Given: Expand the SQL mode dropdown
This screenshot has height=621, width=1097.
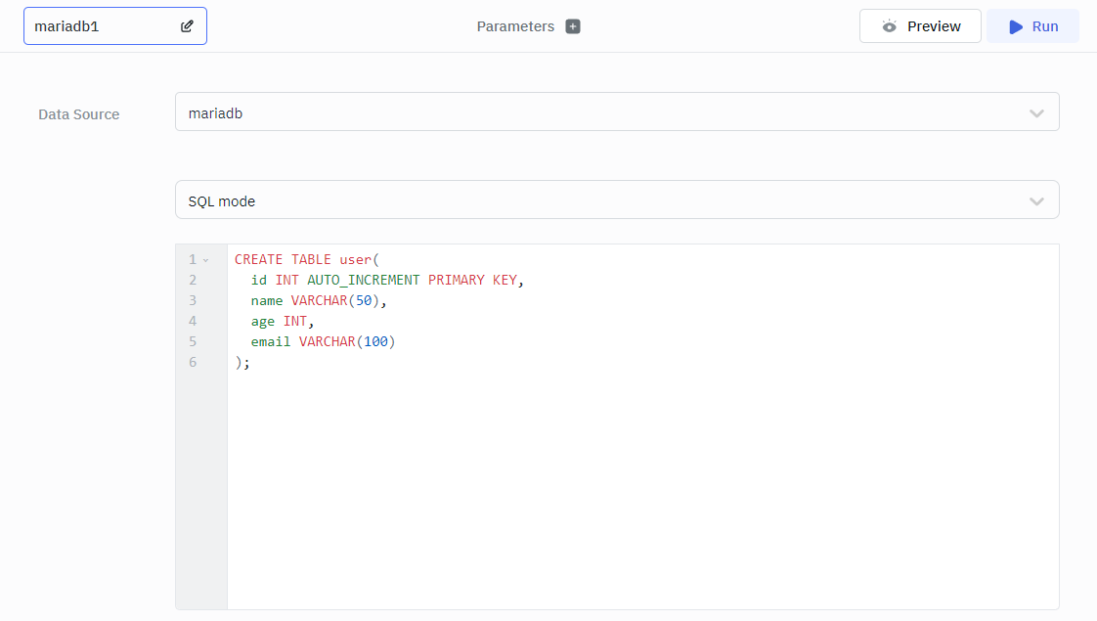Looking at the screenshot, I should coord(616,200).
